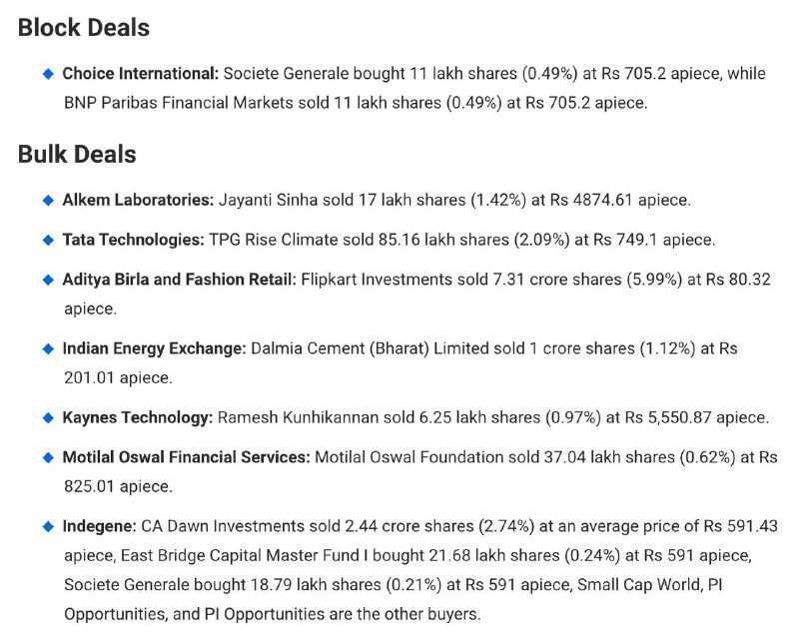Click the bold Choice International company name

[x=140, y=74]
